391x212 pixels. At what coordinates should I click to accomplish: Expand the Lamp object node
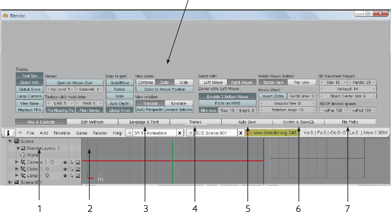17,175
